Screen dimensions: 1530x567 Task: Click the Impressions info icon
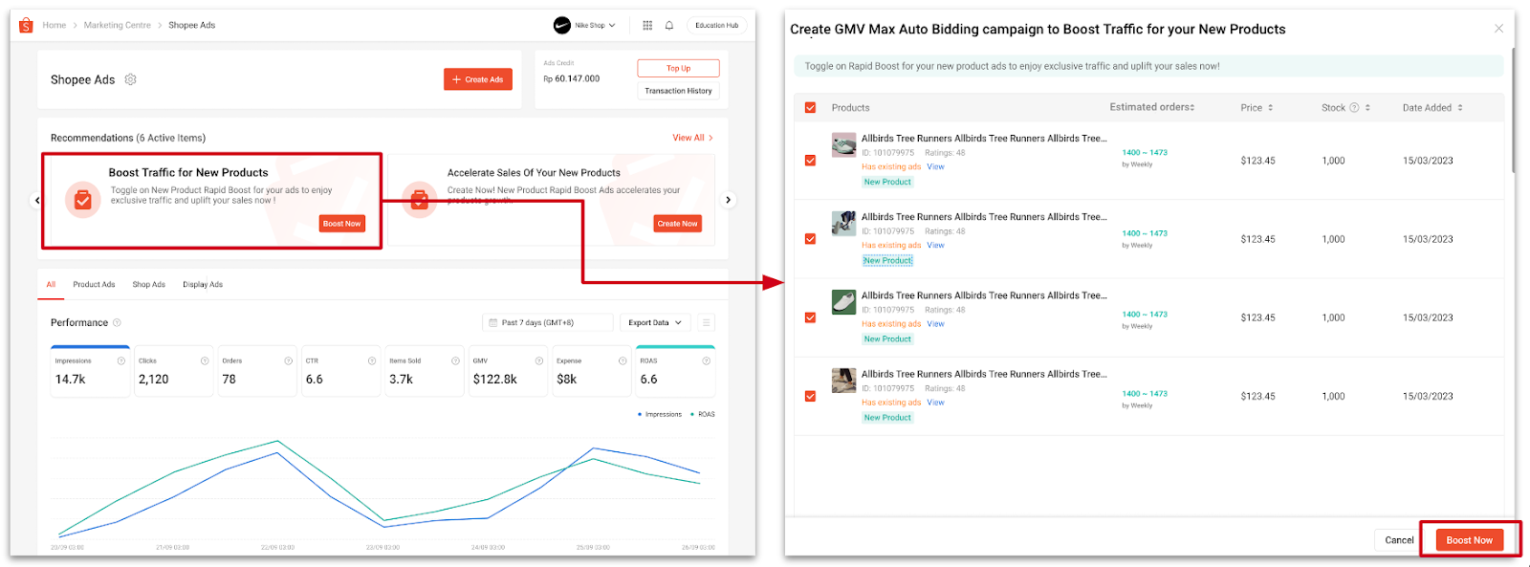(x=120, y=360)
